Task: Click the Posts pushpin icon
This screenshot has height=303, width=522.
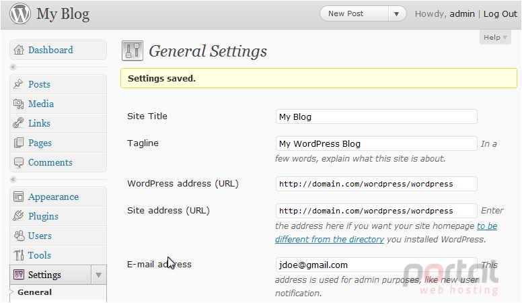Action: [18, 84]
